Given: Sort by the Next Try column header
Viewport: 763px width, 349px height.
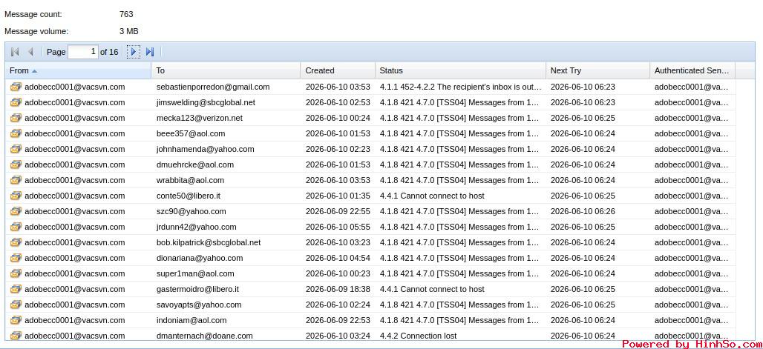Looking at the screenshot, I should tap(597, 70).
